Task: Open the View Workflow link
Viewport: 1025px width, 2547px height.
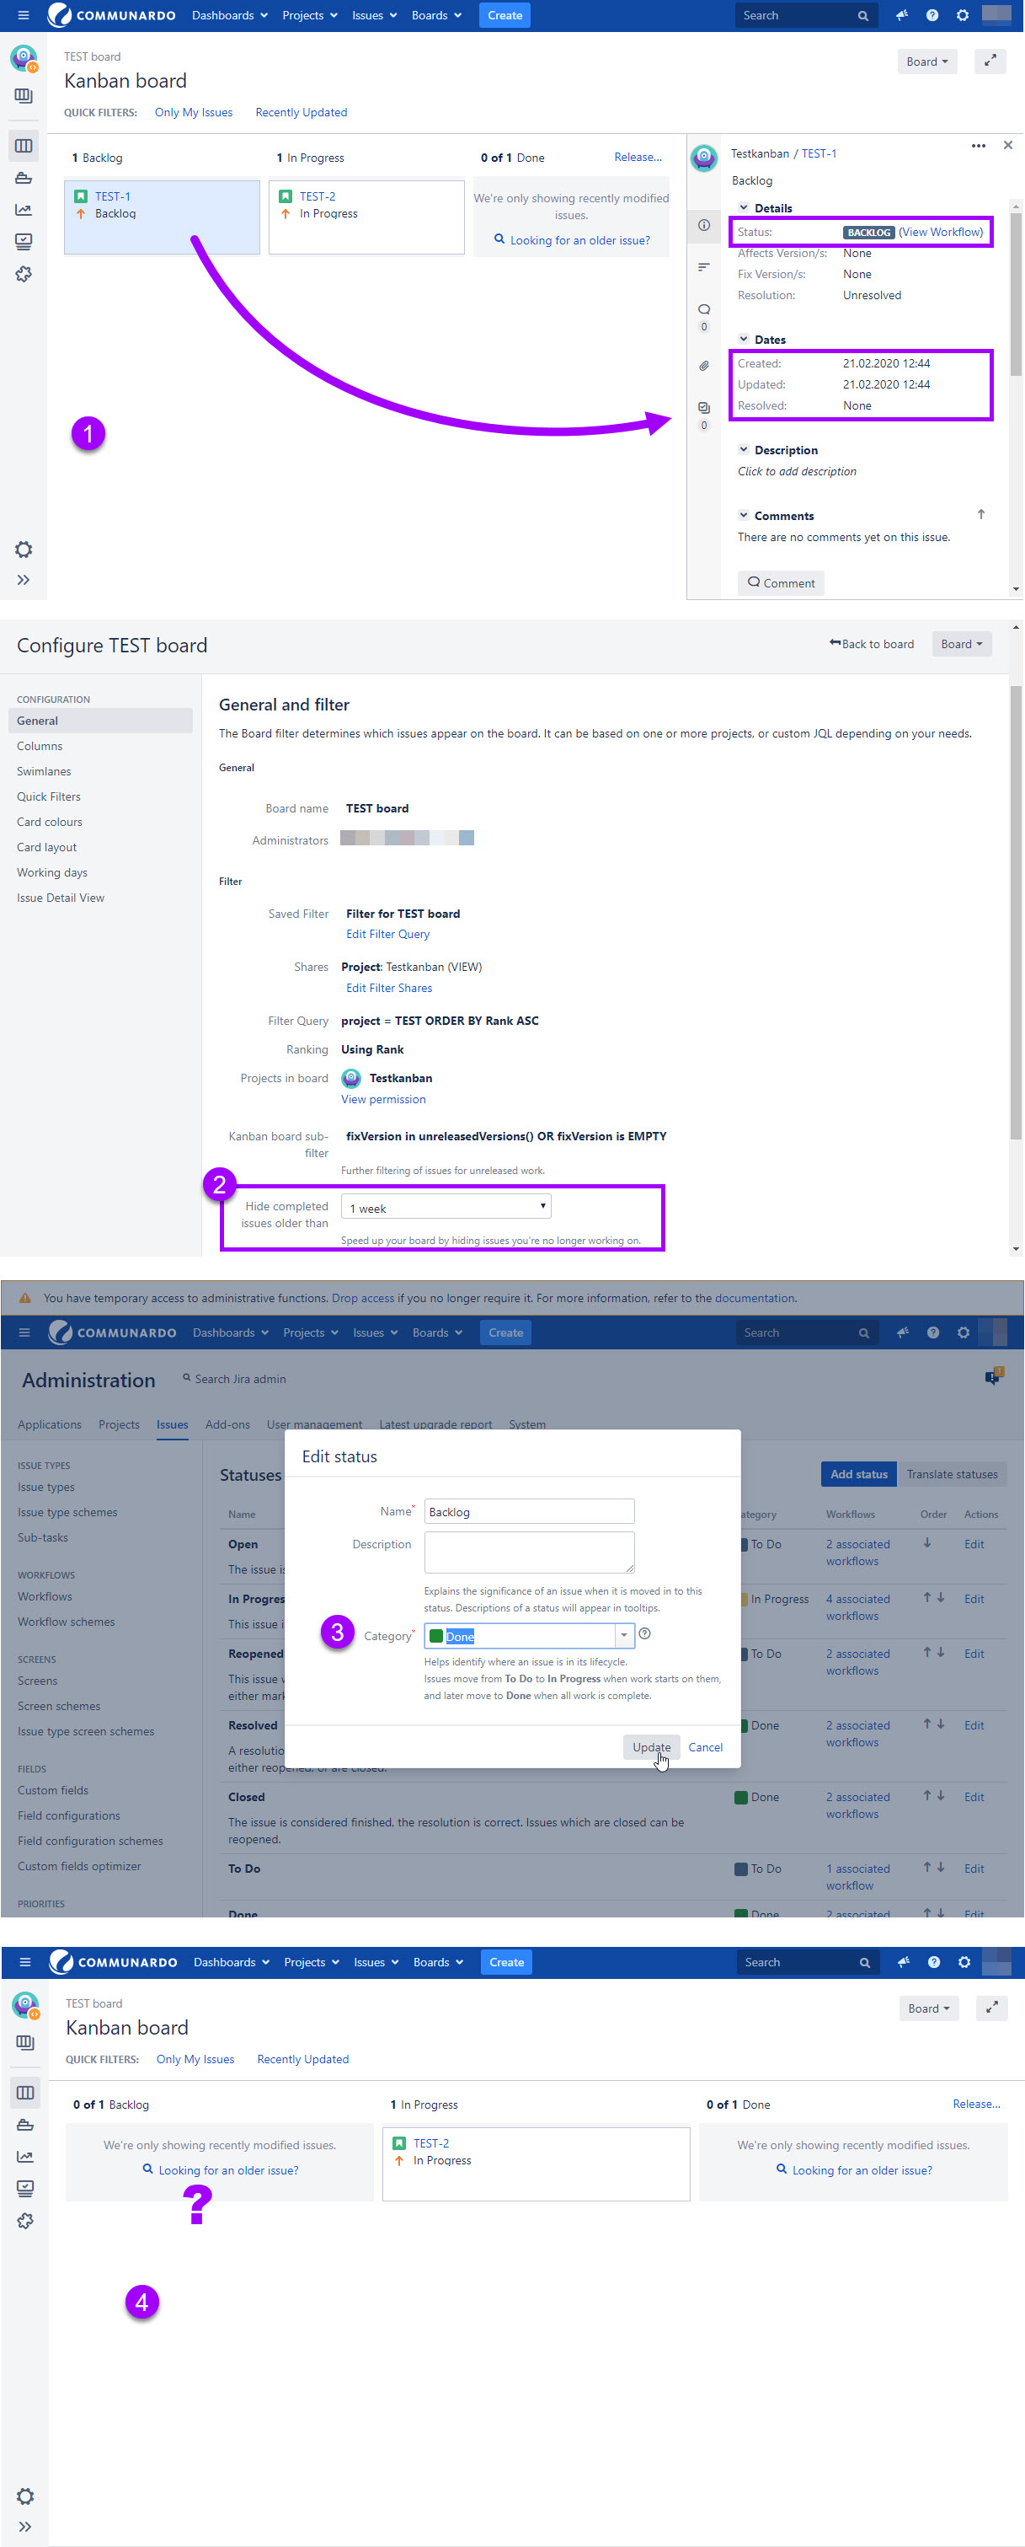Action: pos(941,233)
